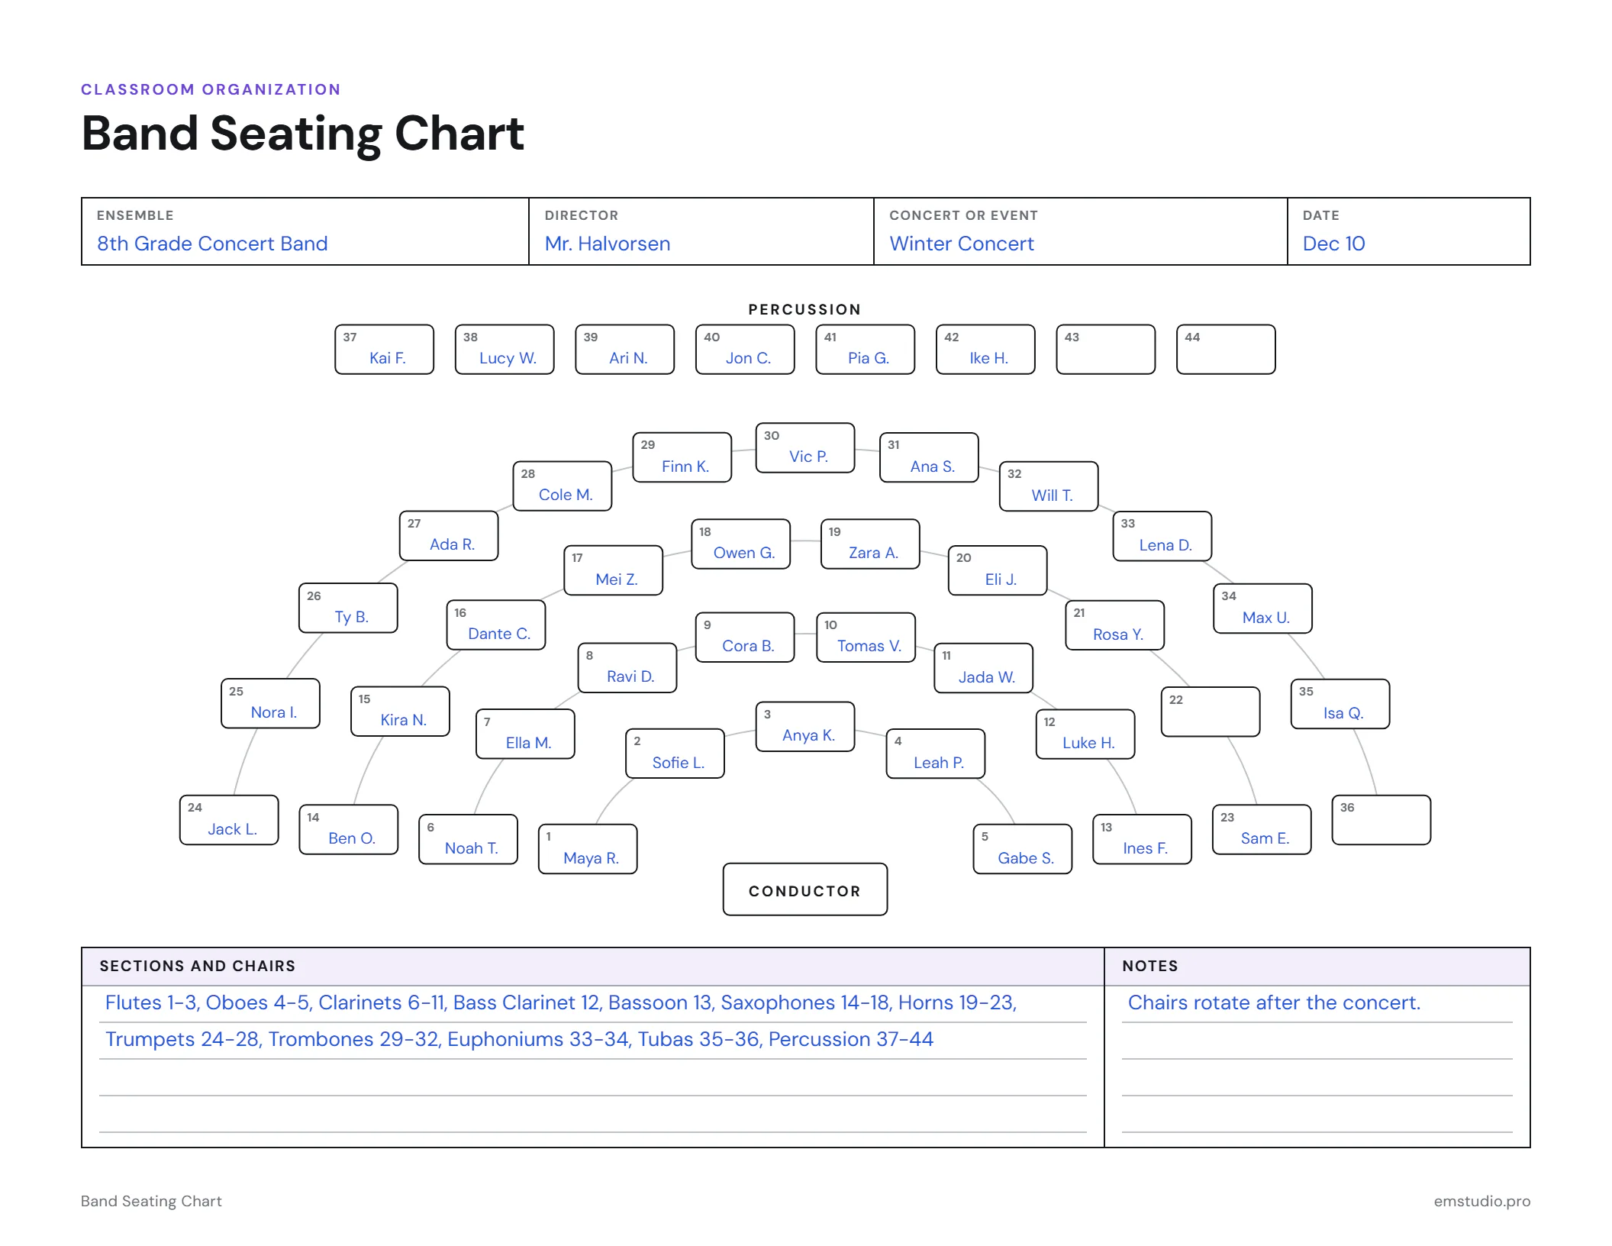Select seat 17 Mei Z.
Screen dimensions: 1612x1246
(x=614, y=570)
